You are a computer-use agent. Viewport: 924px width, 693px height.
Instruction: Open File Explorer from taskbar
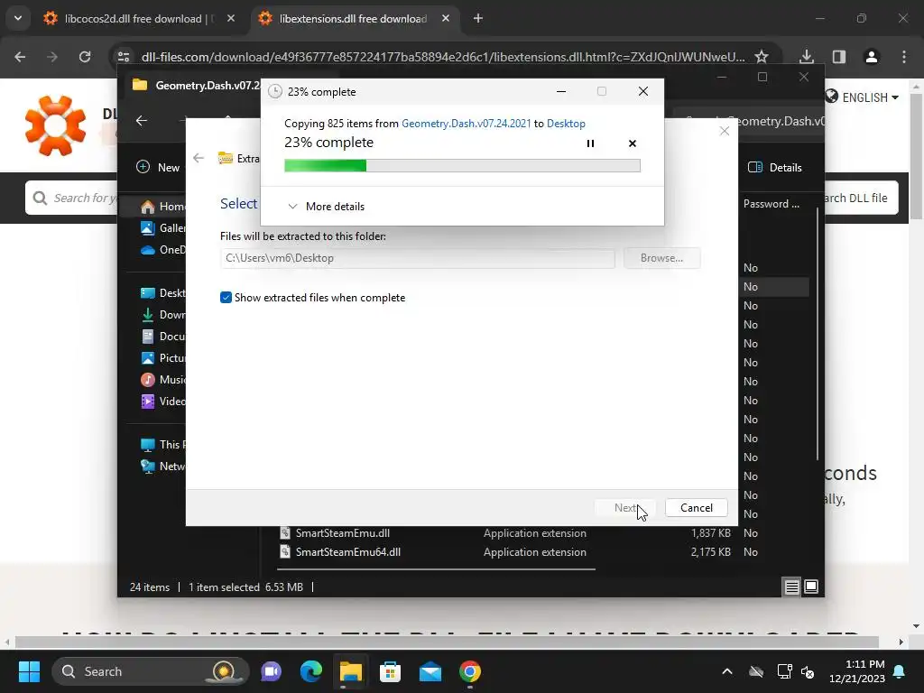coord(351,671)
